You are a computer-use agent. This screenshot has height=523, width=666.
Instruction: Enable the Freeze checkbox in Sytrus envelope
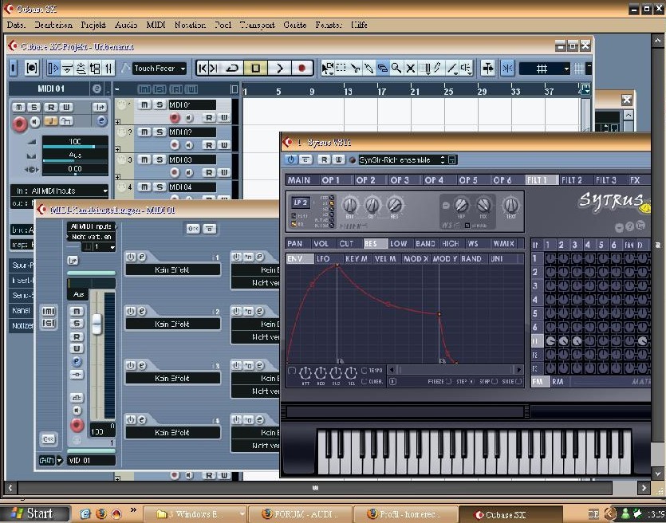point(448,381)
